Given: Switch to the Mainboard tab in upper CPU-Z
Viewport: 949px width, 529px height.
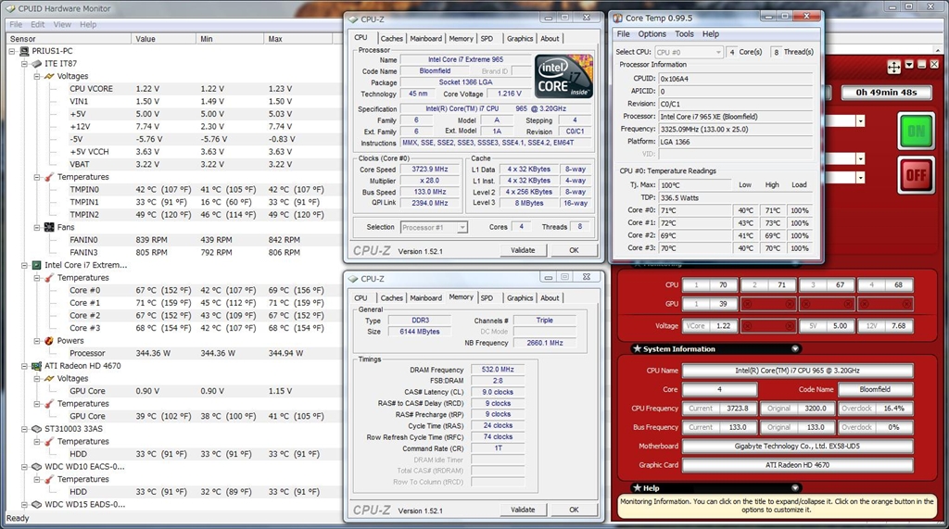Looking at the screenshot, I should point(425,39).
